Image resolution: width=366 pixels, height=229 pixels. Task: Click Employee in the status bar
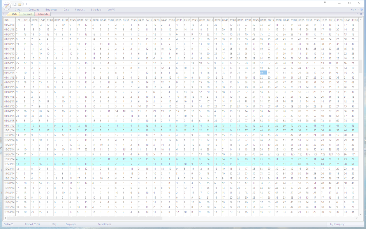pyautogui.click(x=71, y=224)
